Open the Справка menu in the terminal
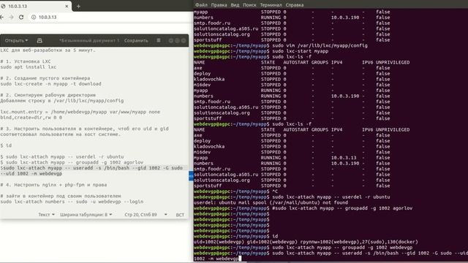Viewport: 468px width, 263px height. [x=294, y=5]
